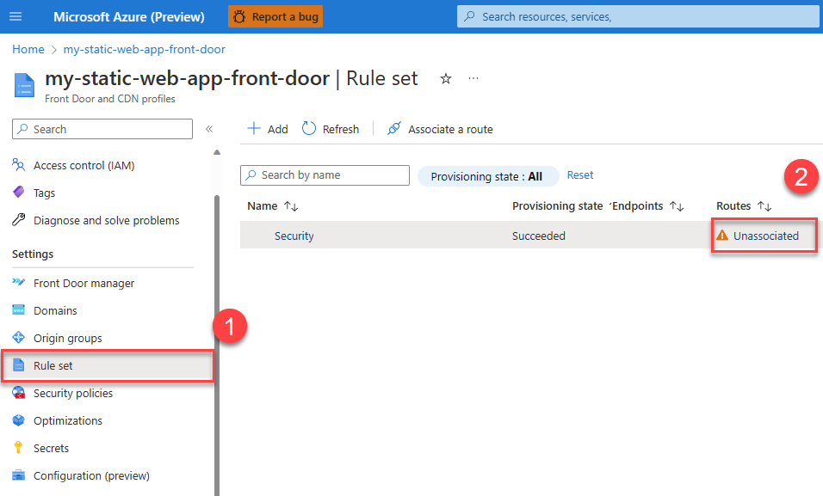
Task: Select the Domains settings icon
Action: pyautogui.click(x=19, y=310)
